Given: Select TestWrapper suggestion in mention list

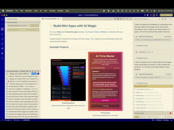Looking at the screenshot, I should 153,102.
